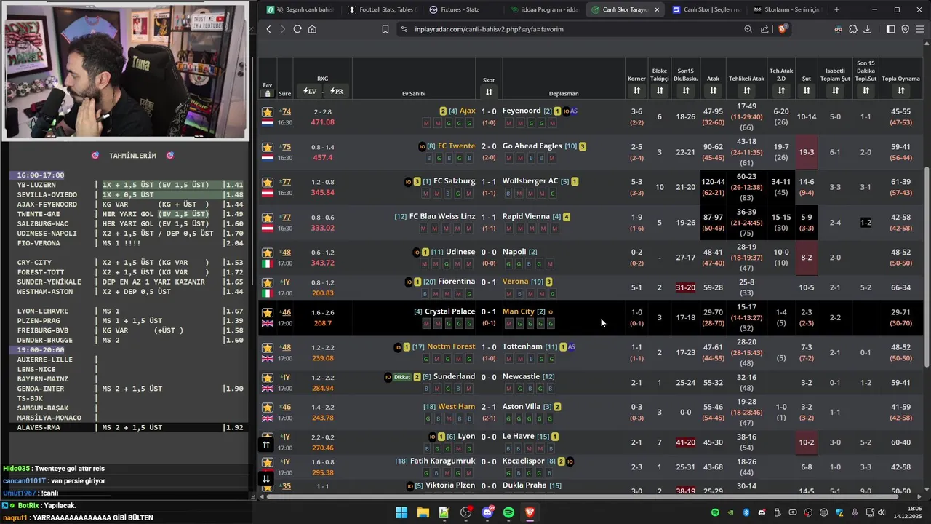931x524 pixels.
Task: Open West Ham team name link
Action: 457,406
